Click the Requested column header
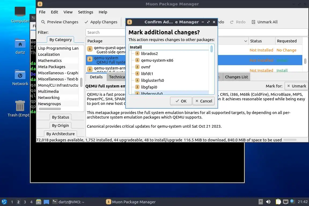 (289, 41)
